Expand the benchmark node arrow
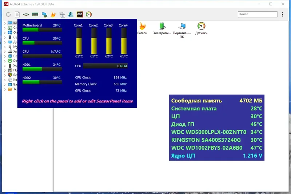 5,89
